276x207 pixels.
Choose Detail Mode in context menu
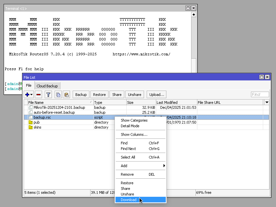130,126
